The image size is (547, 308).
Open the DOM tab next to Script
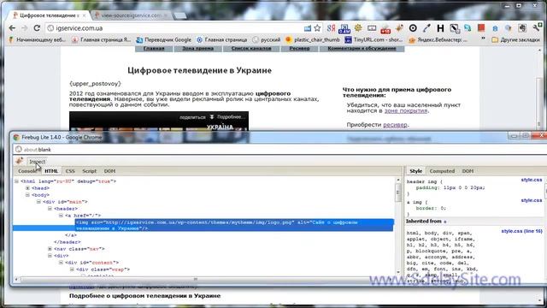click(109, 171)
